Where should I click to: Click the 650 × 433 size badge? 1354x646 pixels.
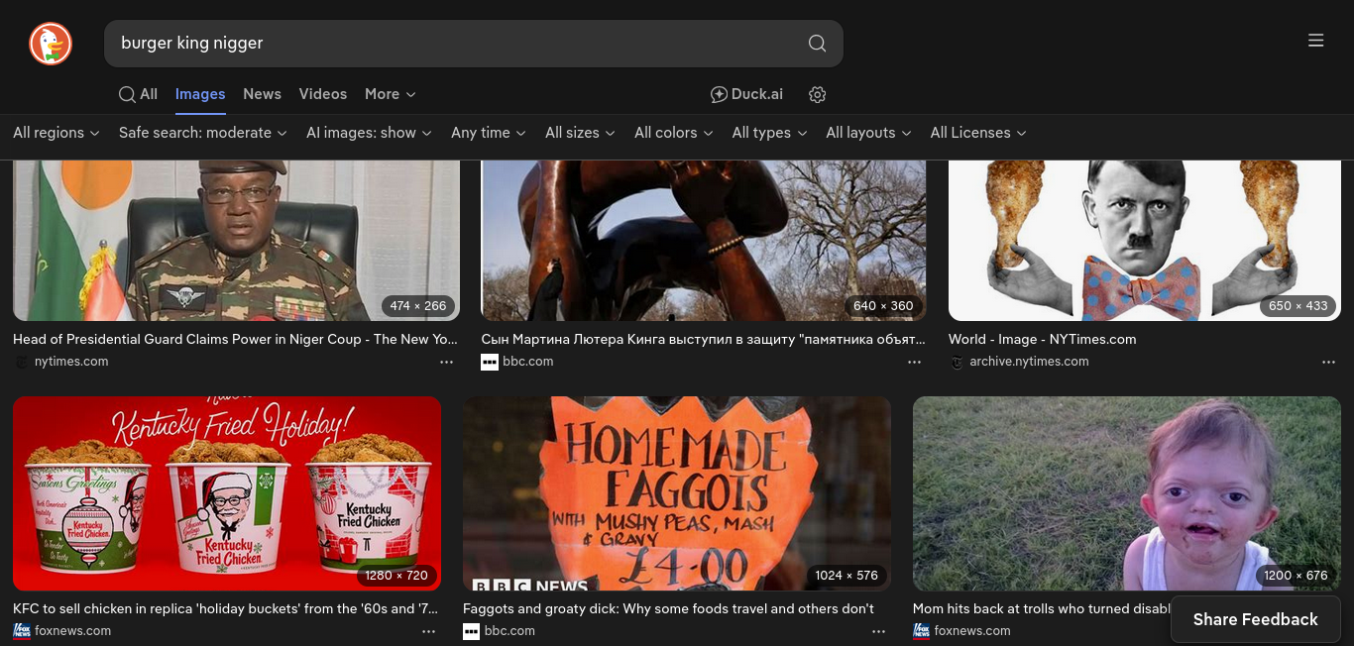[x=1298, y=305]
